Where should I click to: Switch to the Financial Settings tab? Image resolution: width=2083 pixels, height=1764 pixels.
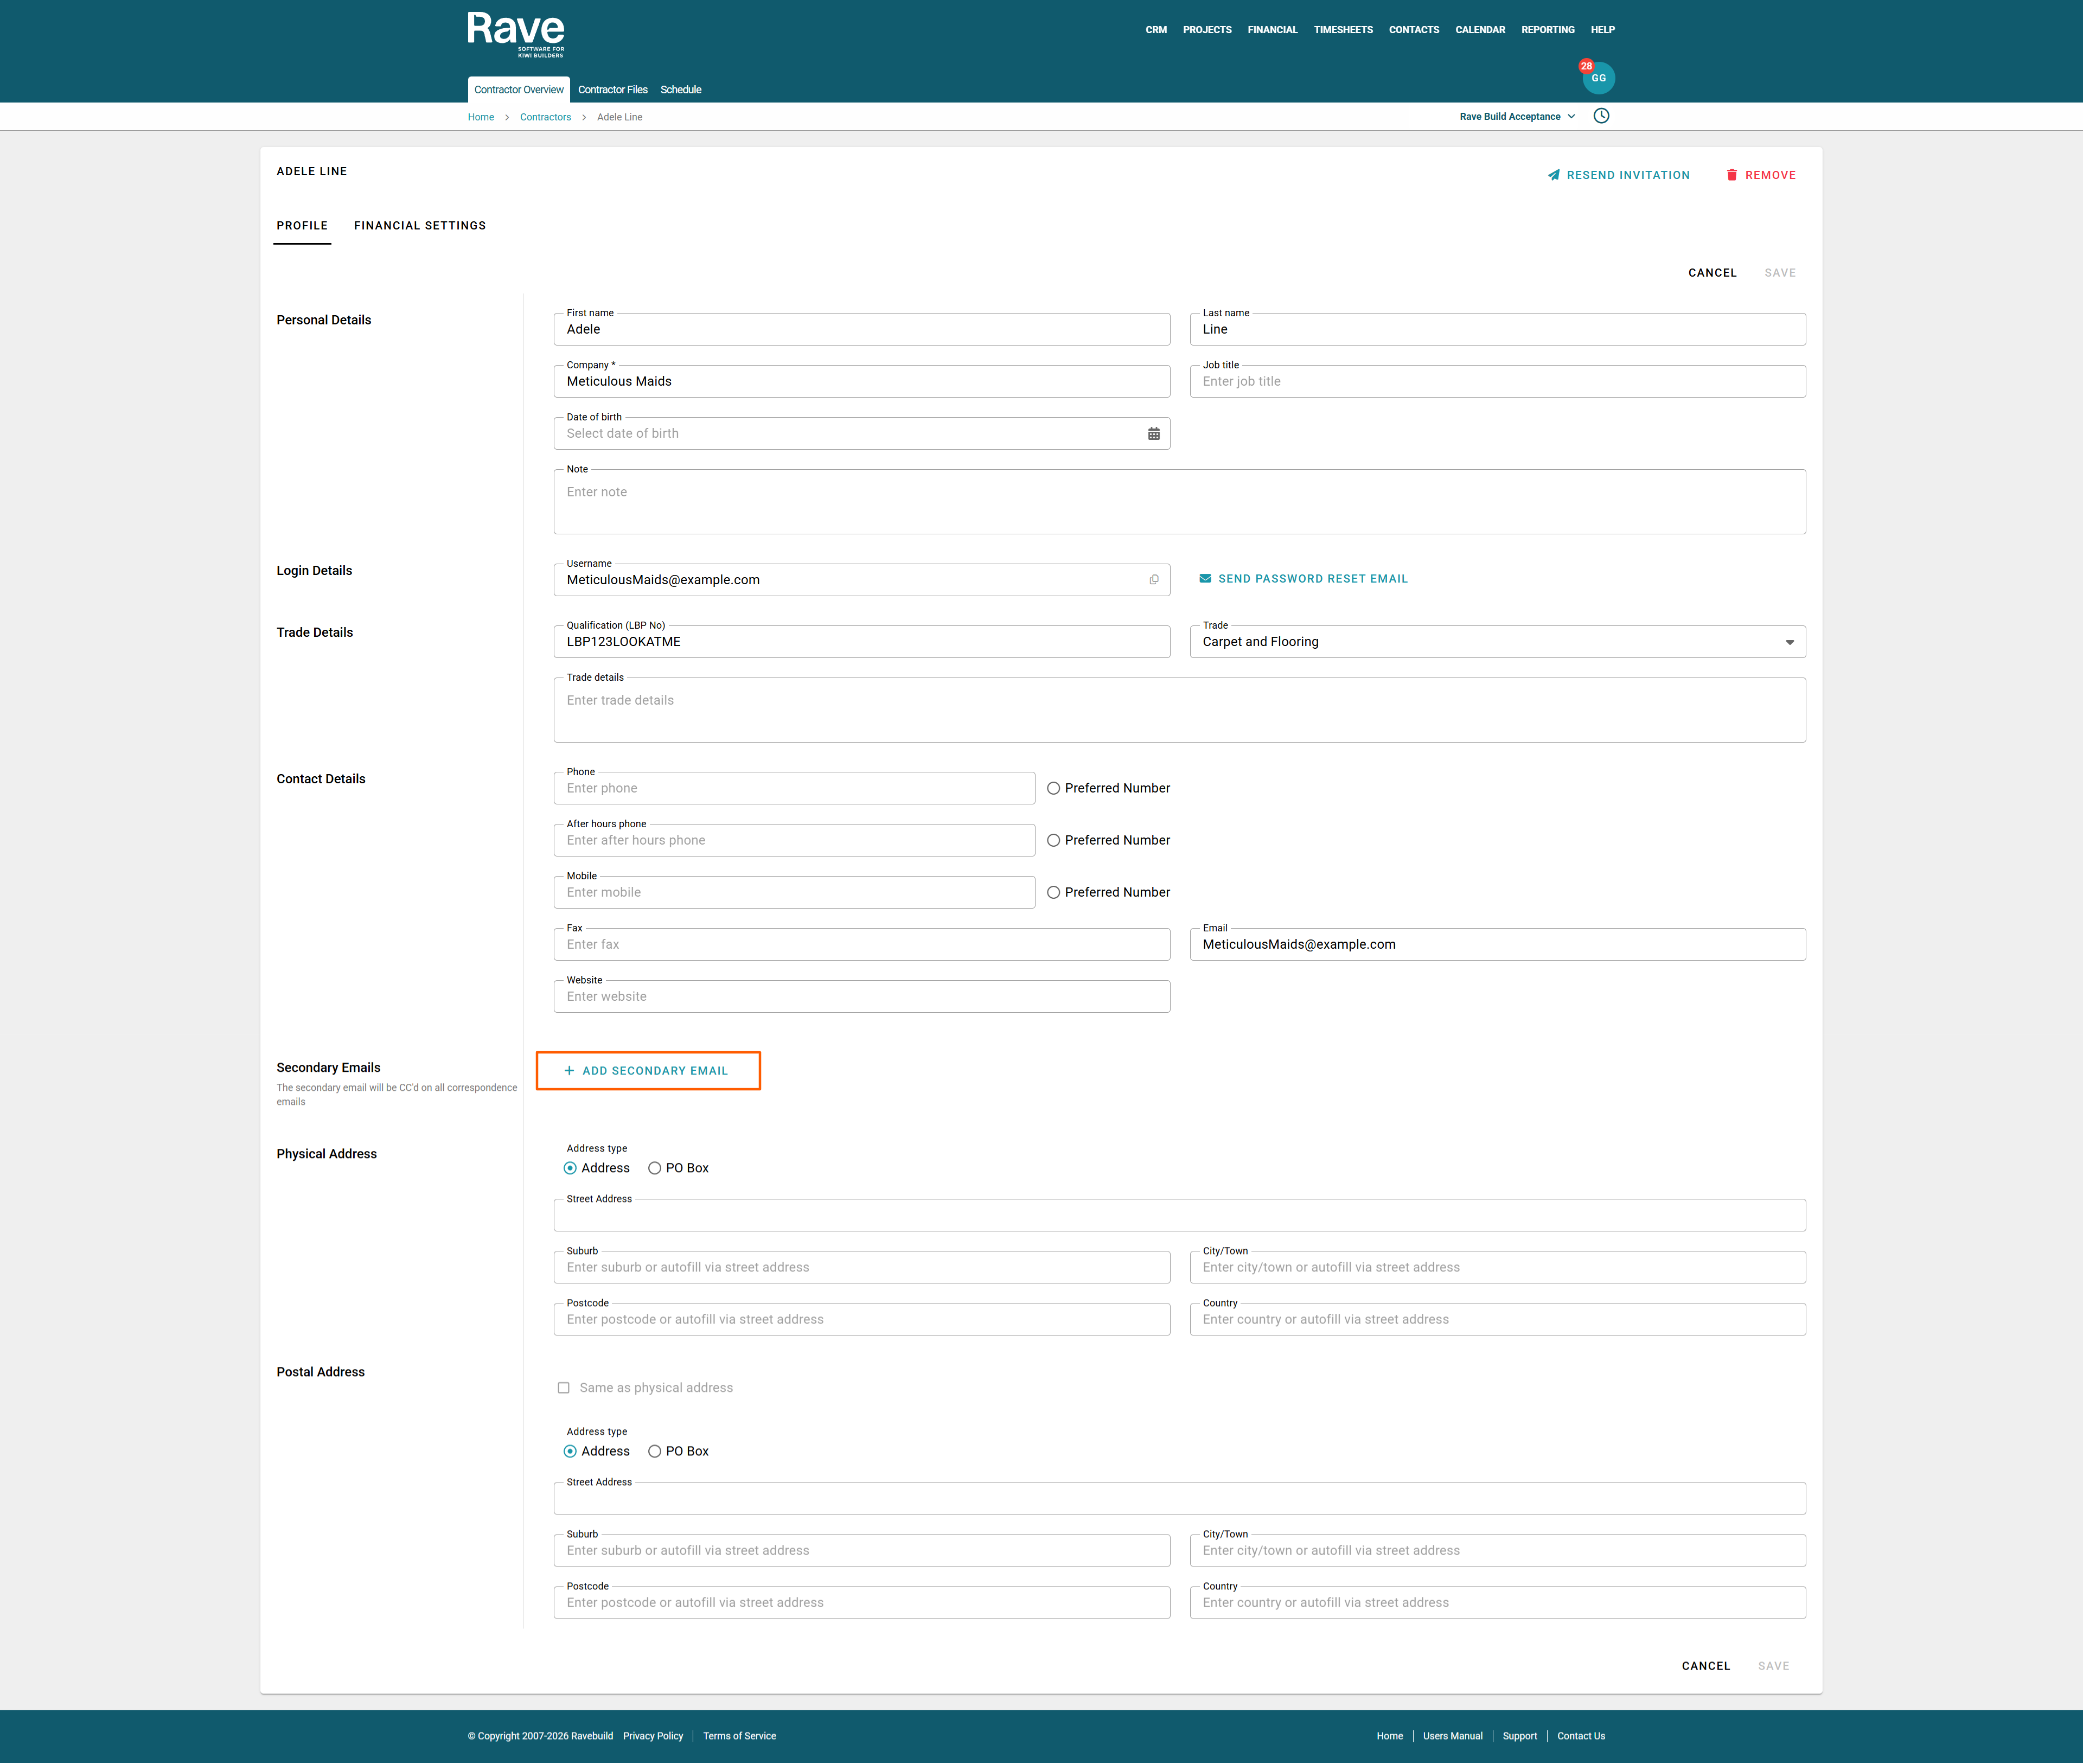[420, 226]
